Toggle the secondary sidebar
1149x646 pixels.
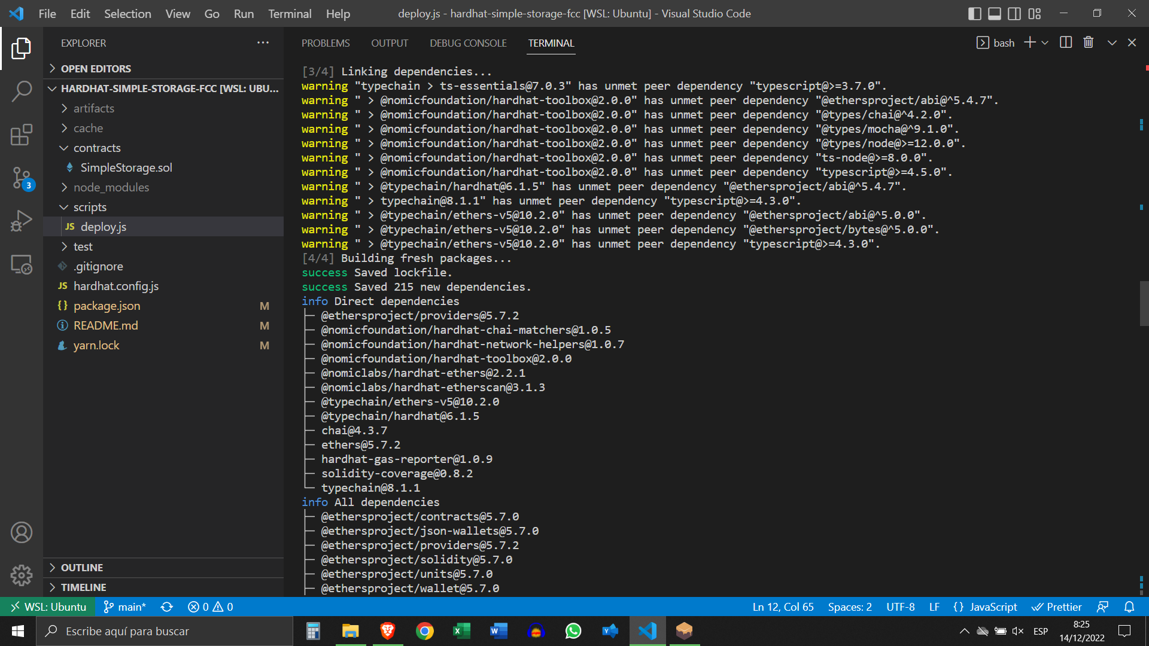1014,13
